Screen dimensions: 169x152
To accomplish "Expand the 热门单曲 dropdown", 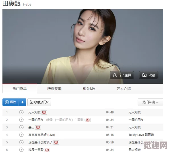I will tap(150, 102).
